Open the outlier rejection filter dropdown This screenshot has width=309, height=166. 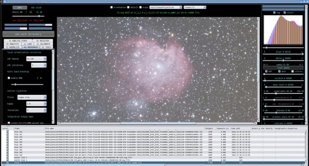tap(32, 97)
